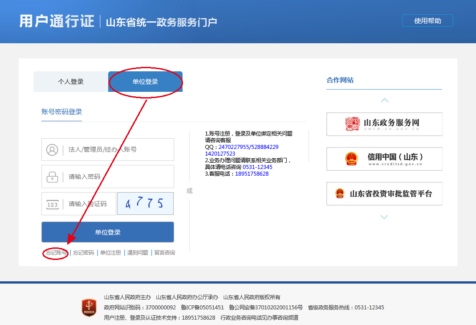Click the 123 icon in verification field
476x325 pixels.
point(52,204)
